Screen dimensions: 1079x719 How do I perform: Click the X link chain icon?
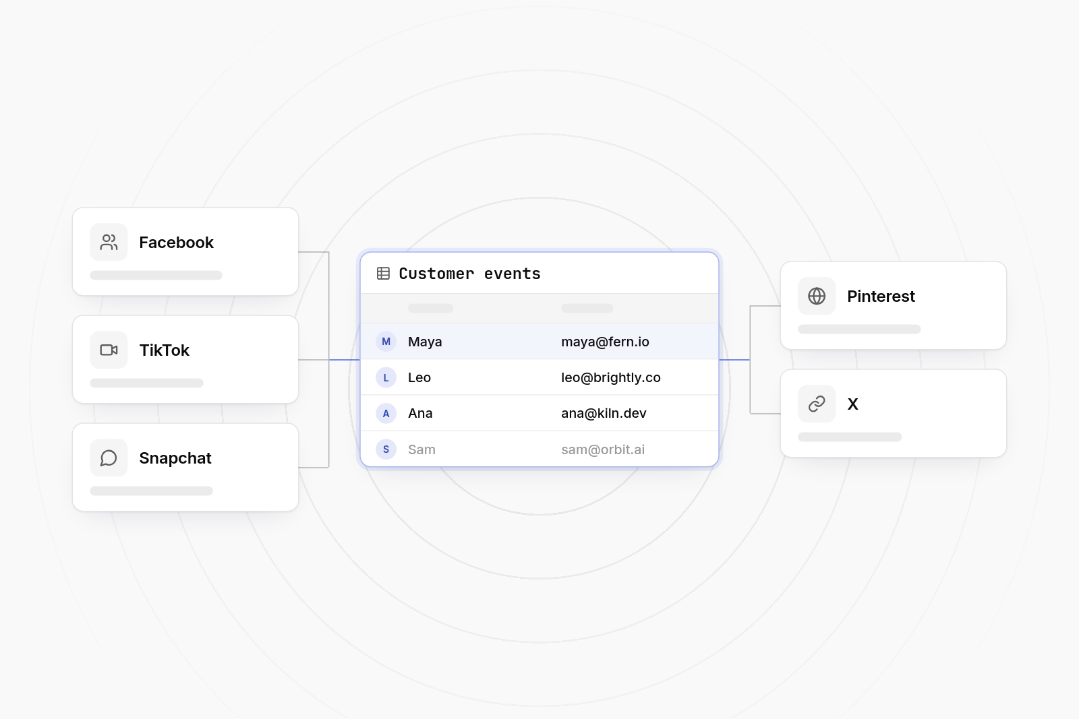[x=817, y=404]
